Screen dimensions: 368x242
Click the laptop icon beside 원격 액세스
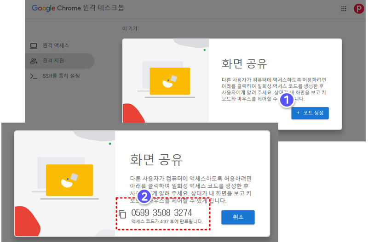(34, 45)
